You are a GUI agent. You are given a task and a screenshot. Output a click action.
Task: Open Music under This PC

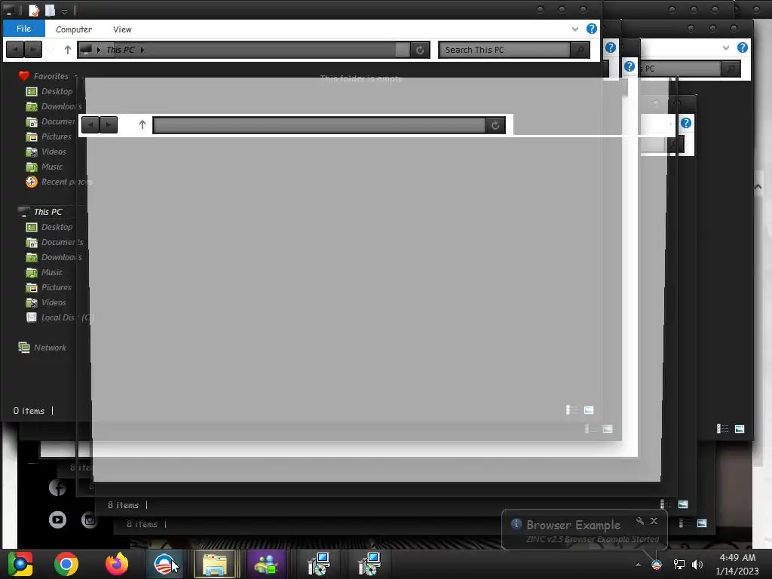[x=44, y=272]
